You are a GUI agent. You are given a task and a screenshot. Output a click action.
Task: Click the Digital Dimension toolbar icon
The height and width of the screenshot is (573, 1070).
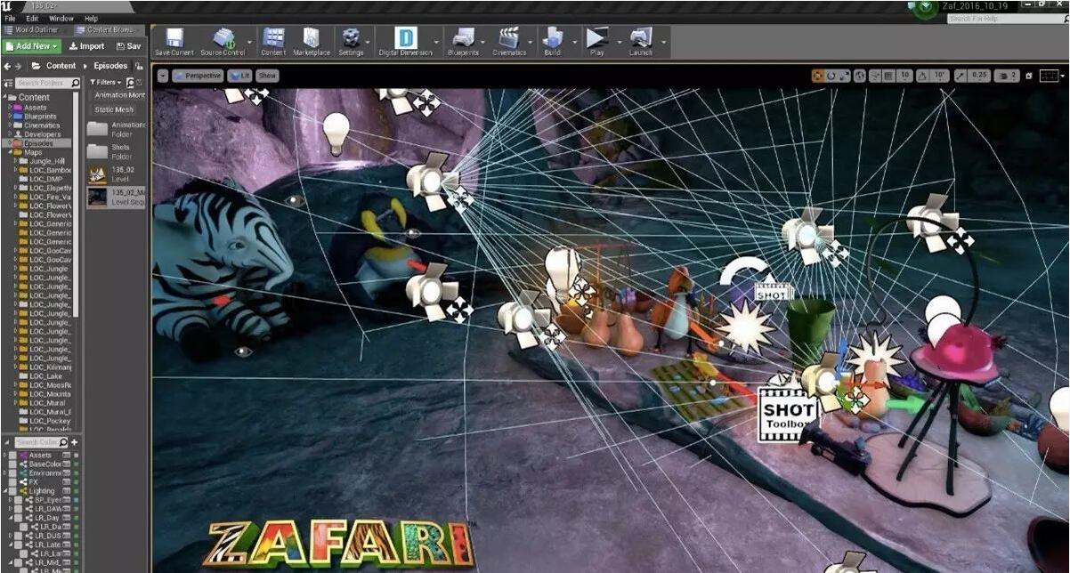(406, 41)
